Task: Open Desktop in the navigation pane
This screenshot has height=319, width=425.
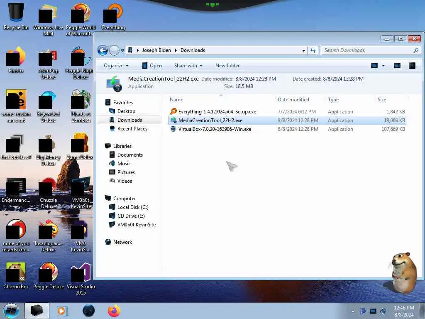Action: tap(122, 111)
